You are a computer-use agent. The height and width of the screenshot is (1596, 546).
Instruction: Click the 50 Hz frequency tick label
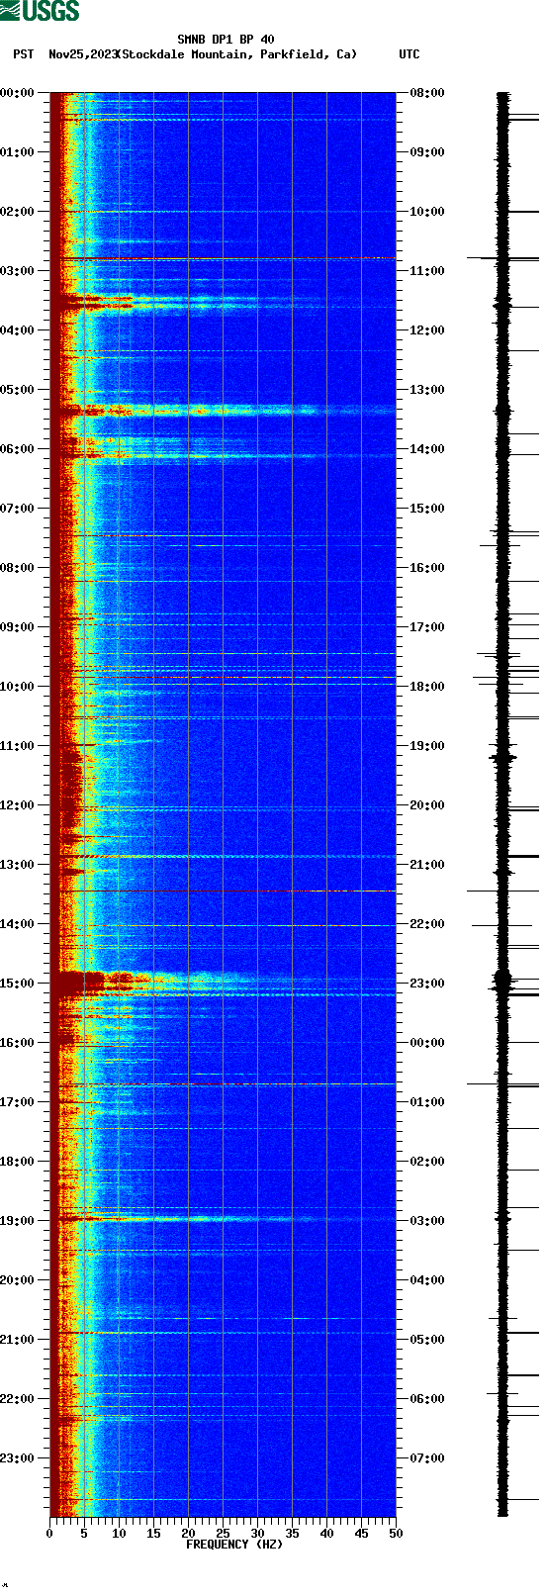pos(396,1534)
